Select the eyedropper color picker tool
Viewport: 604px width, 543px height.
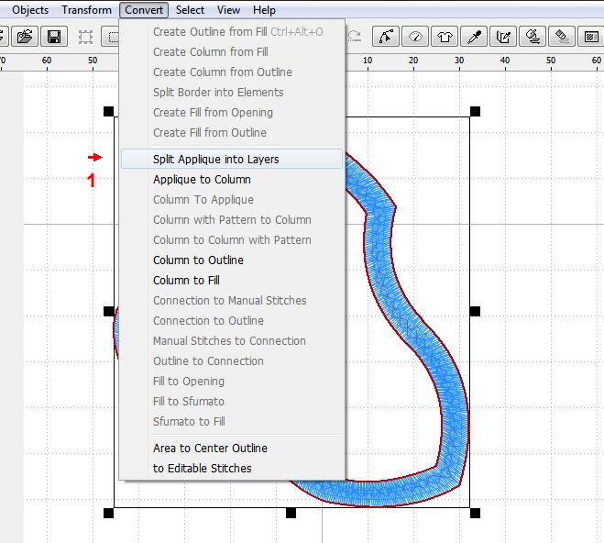(x=475, y=38)
